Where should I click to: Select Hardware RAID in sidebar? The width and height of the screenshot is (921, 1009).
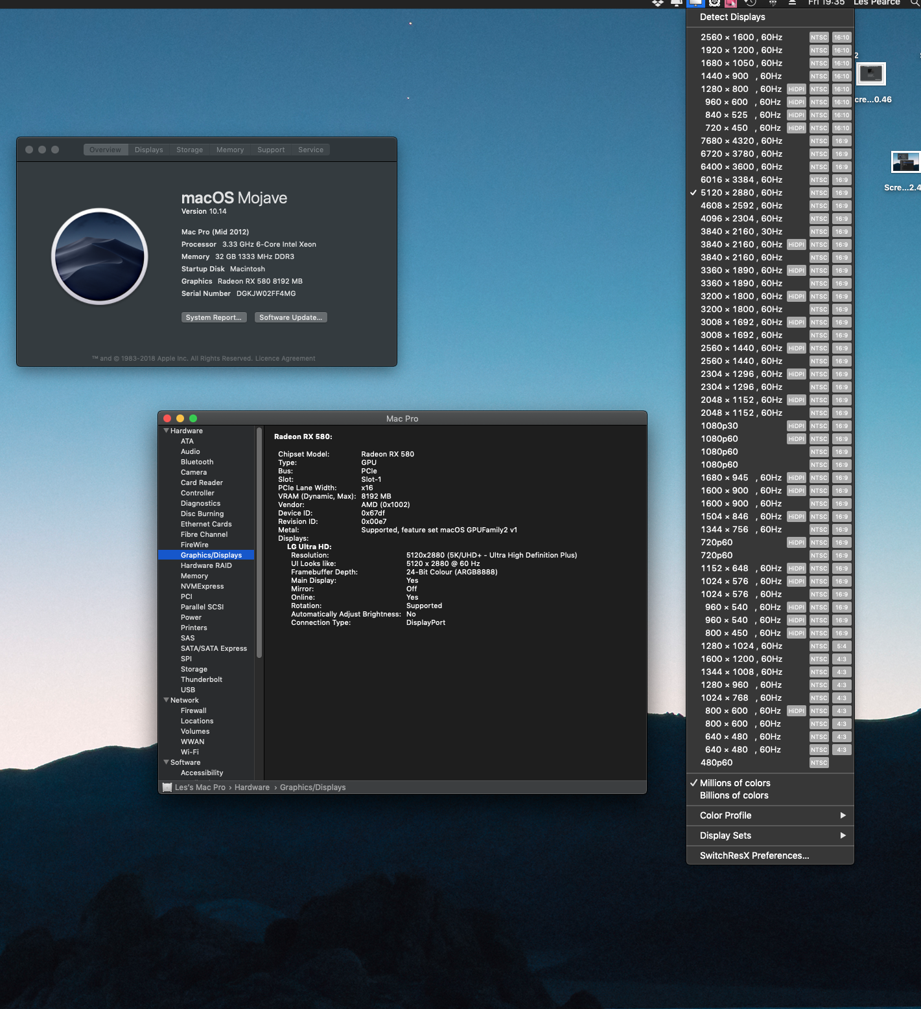click(206, 565)
